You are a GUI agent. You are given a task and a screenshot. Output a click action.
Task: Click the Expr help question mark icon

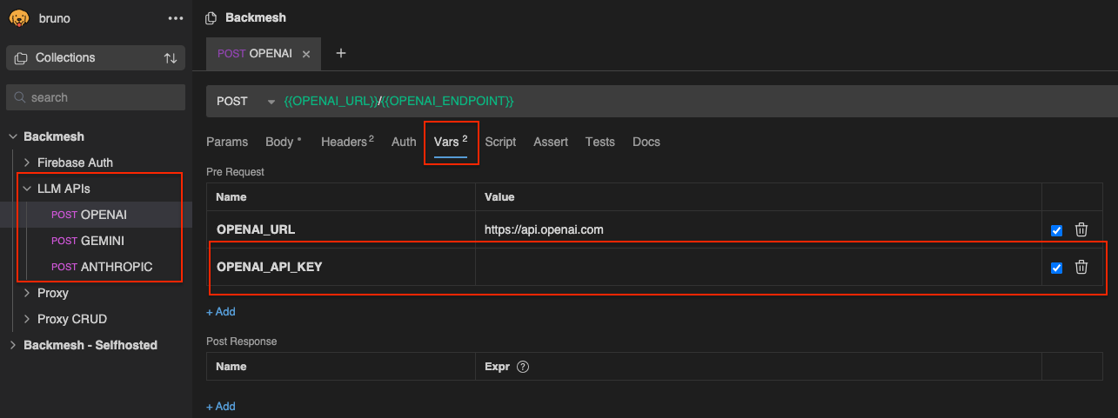coord(523,367)
